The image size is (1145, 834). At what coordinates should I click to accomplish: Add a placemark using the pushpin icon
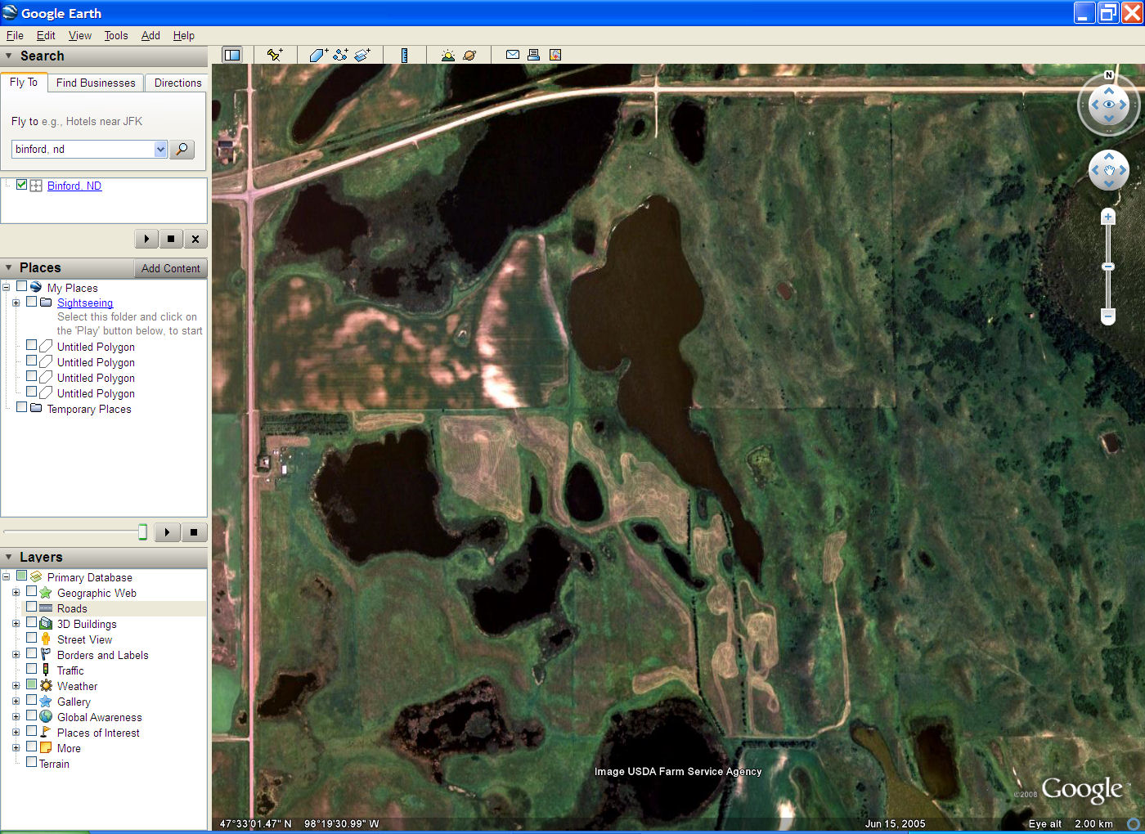coord(274,55)
